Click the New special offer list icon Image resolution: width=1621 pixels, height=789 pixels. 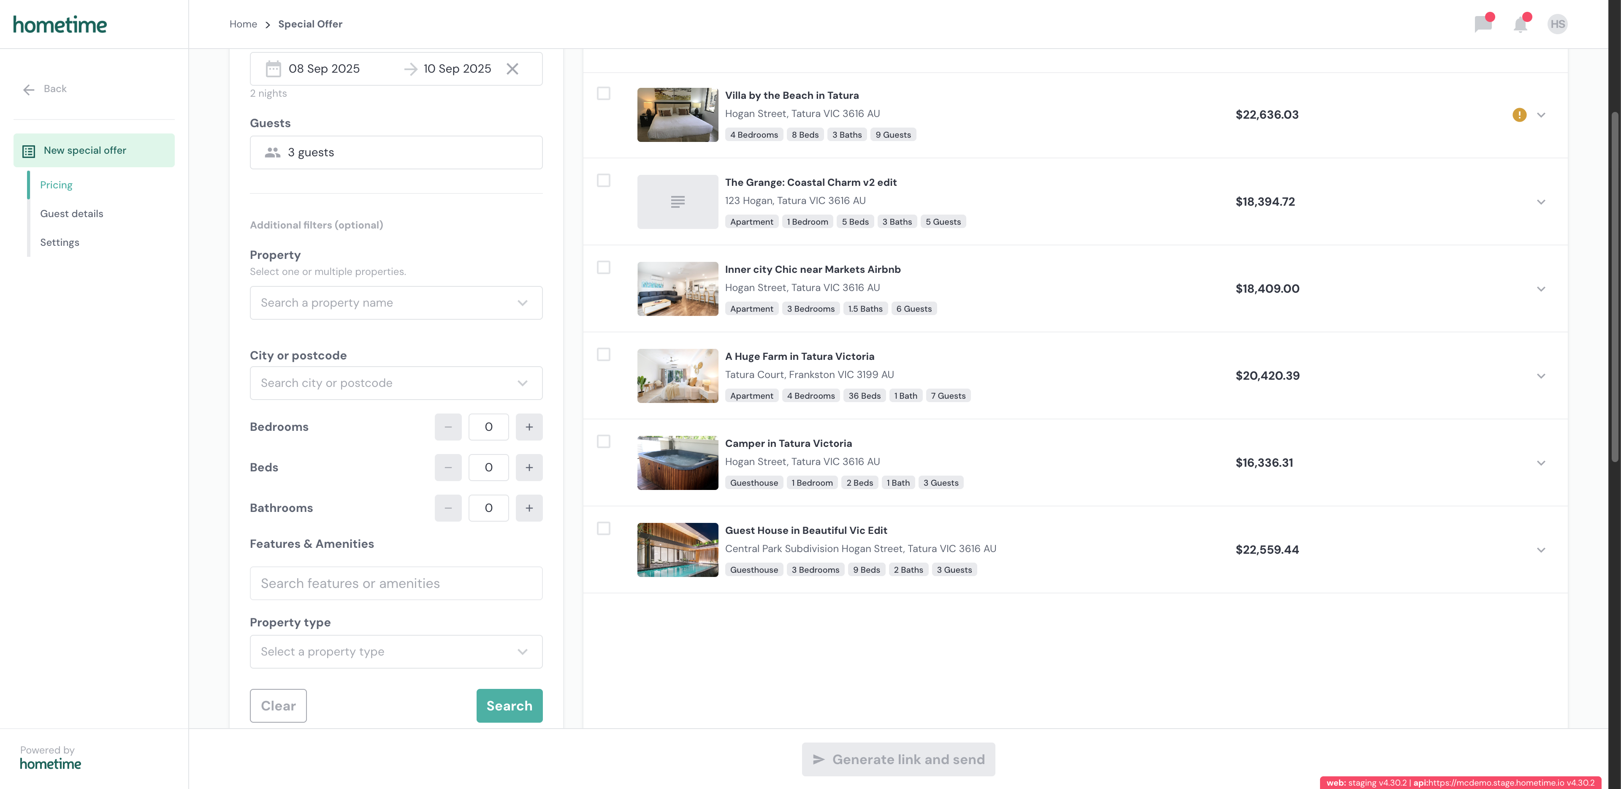coord(29,151)
